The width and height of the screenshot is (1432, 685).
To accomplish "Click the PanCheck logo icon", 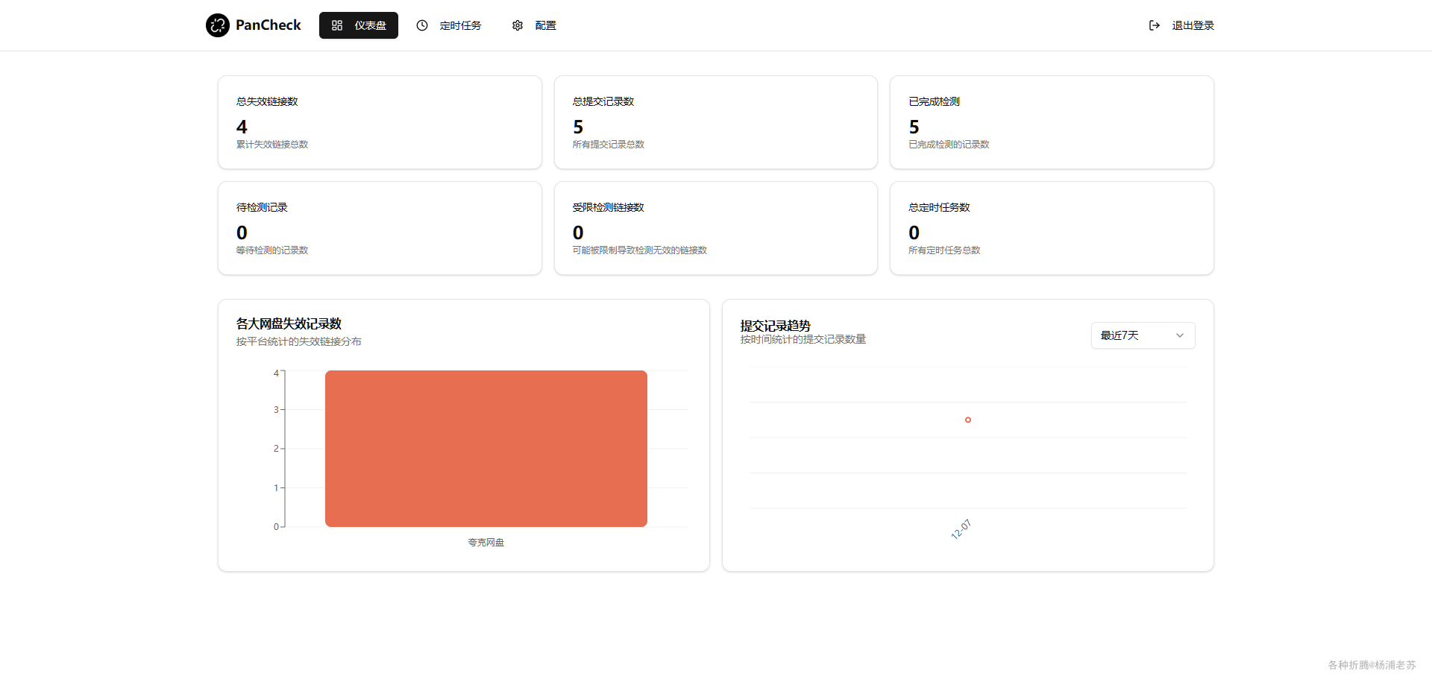I will click(x=218, y=25).
